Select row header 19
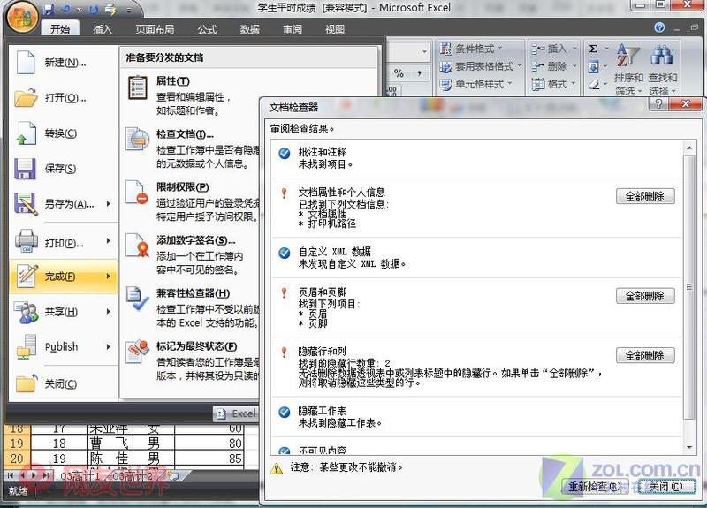 17,444
